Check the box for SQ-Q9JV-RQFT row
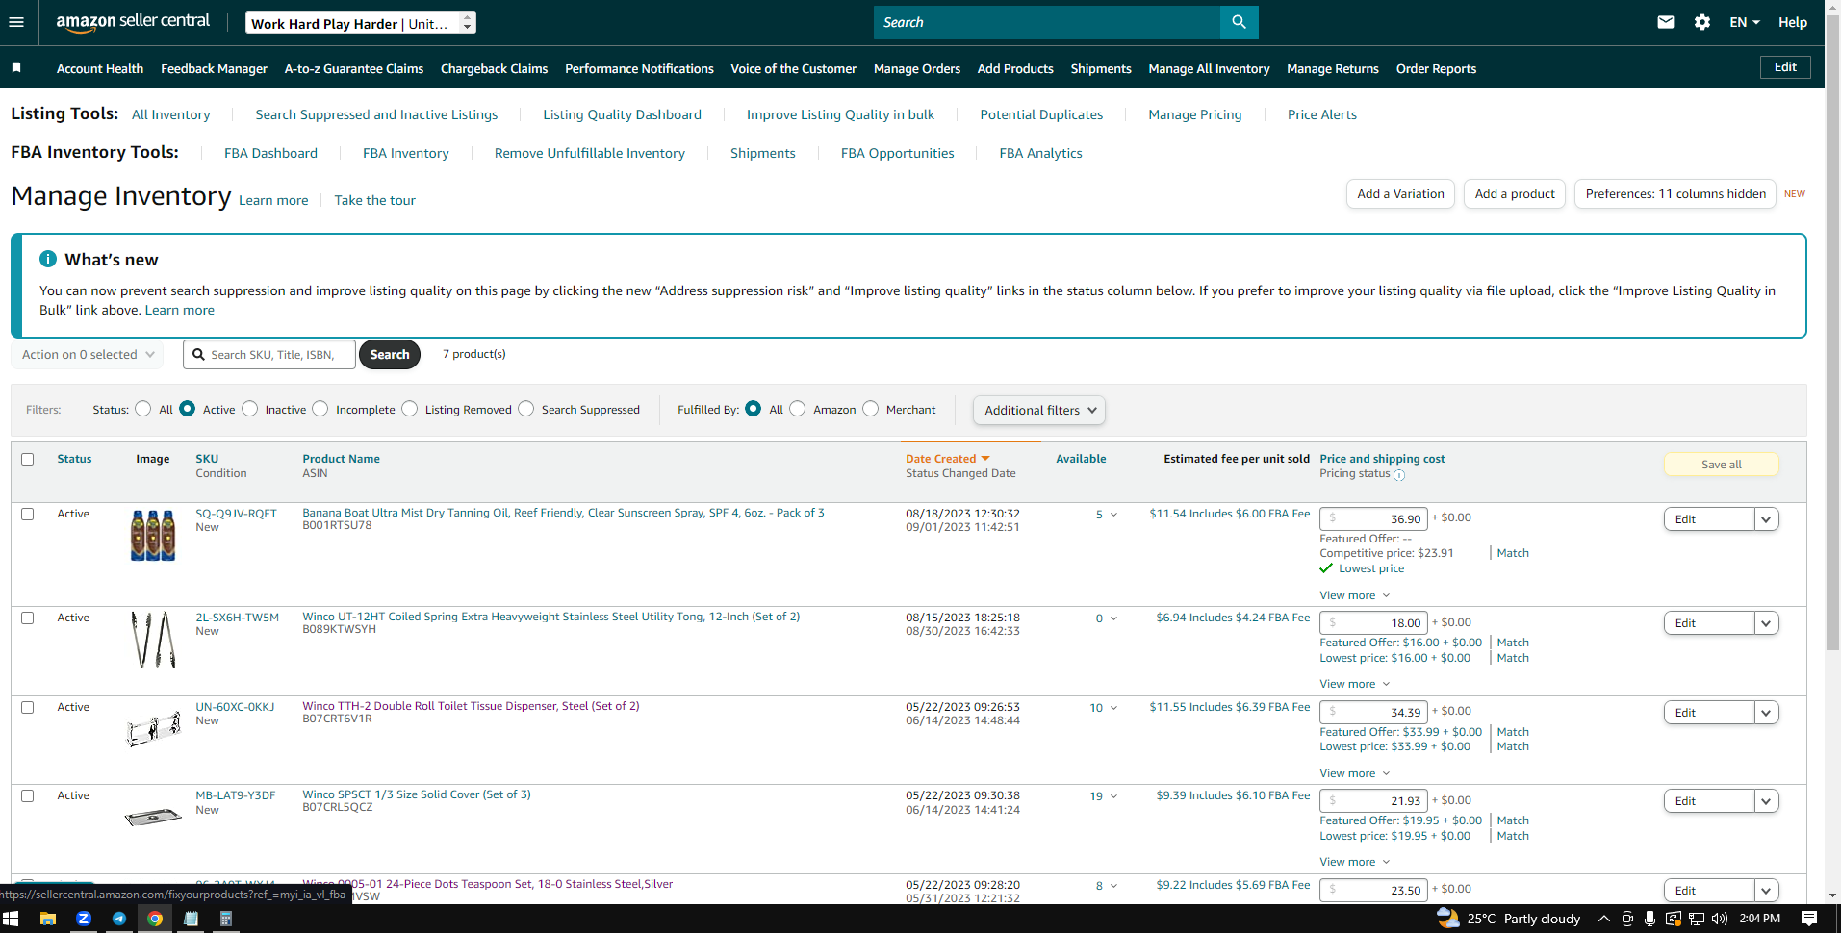Viewport: 1841px width, 933px height. coord(28,515)
